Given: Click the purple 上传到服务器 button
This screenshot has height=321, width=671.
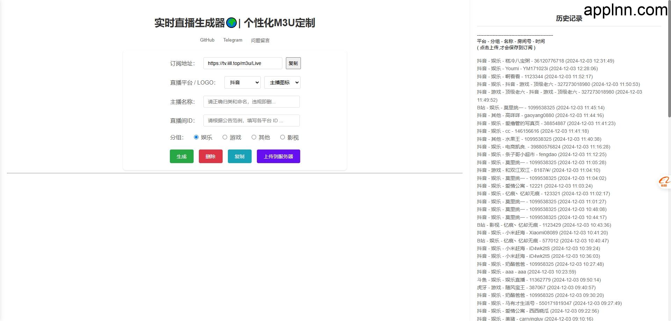Looking at the screenshot, I should pos(279,156).
